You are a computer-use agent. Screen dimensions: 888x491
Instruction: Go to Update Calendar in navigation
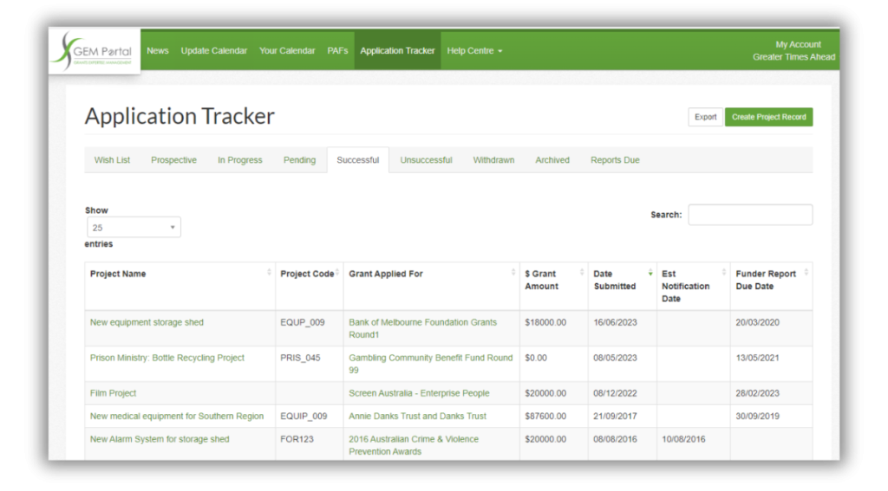click(x=213, y=51)
